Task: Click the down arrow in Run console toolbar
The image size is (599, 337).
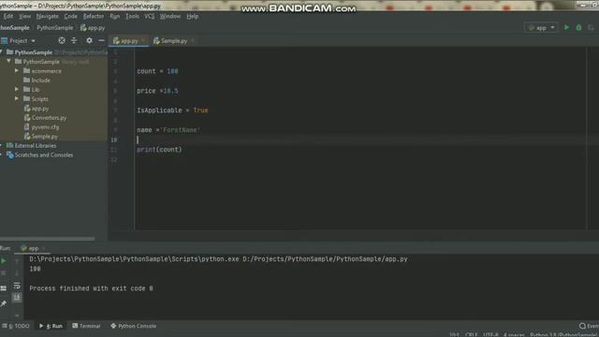Action: coord(17,273)
